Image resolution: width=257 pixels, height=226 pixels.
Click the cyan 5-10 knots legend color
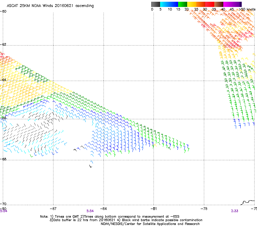click(164, 4)
